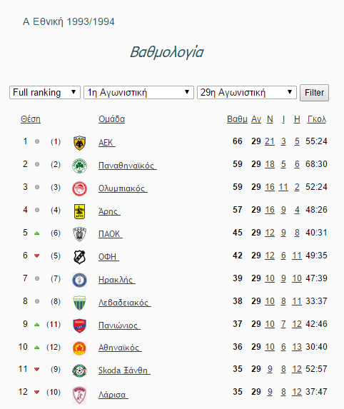Click the Λεβαδειακός green striped crest

79,303
